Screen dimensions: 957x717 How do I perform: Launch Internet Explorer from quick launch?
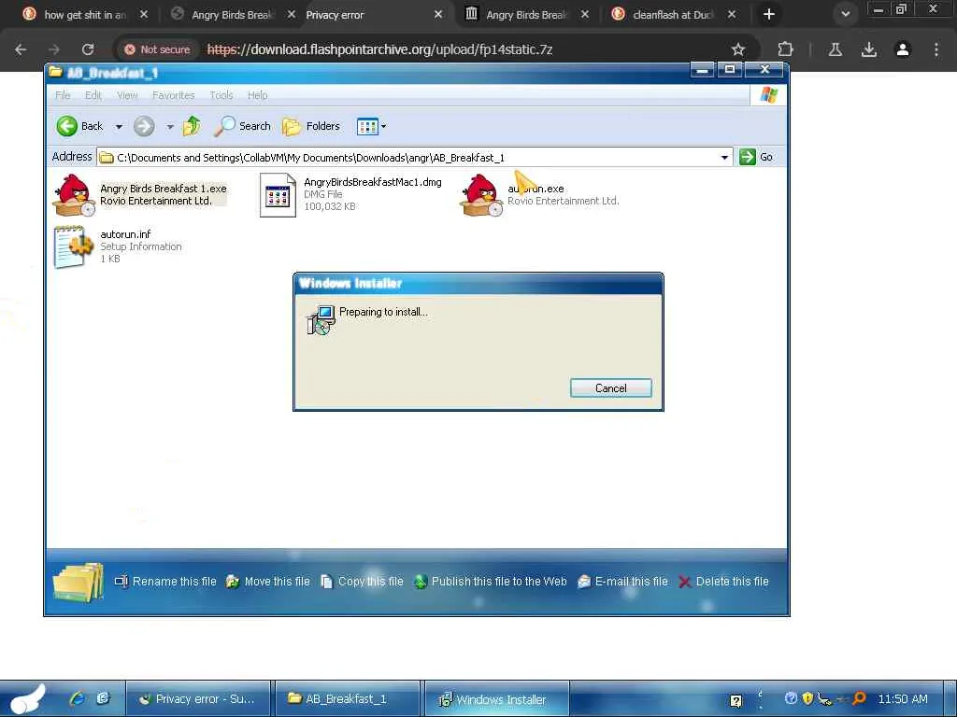[77, 698]
